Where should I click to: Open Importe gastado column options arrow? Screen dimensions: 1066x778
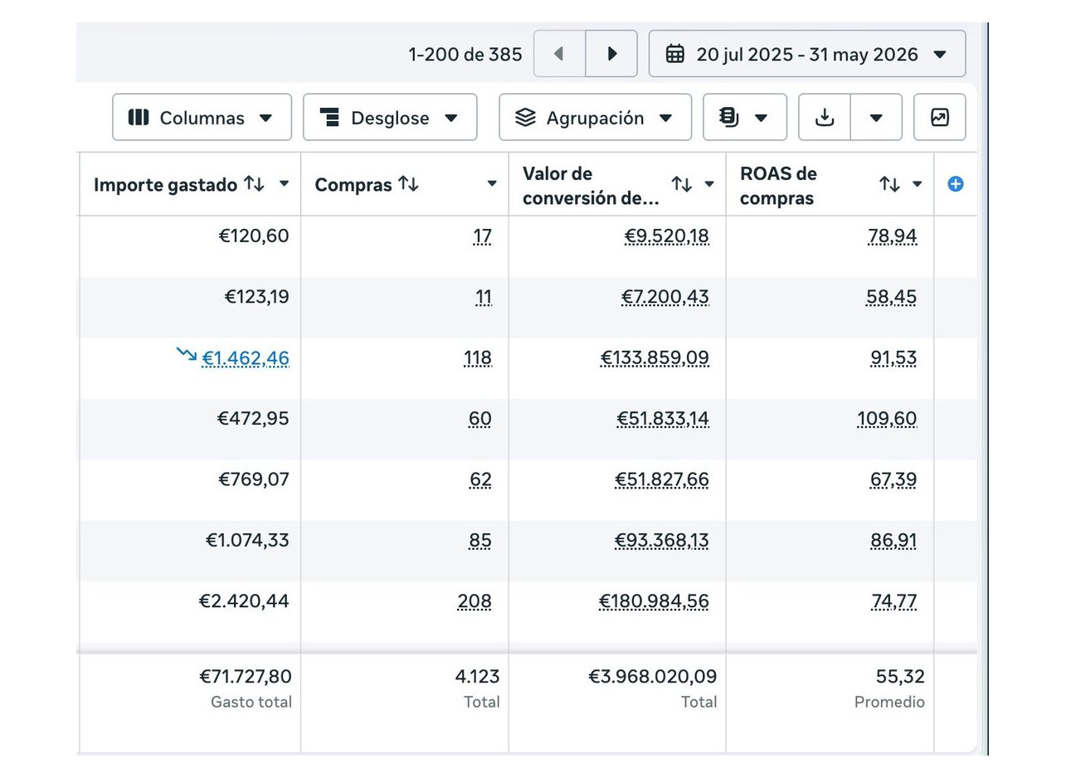[x=285, y=184]
